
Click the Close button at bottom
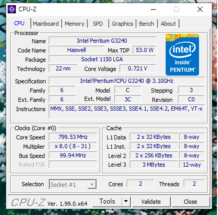[x=190, y=202]
